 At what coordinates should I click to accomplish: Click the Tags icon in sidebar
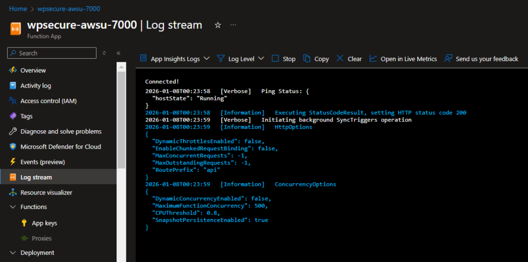click(x=13, y=116)
